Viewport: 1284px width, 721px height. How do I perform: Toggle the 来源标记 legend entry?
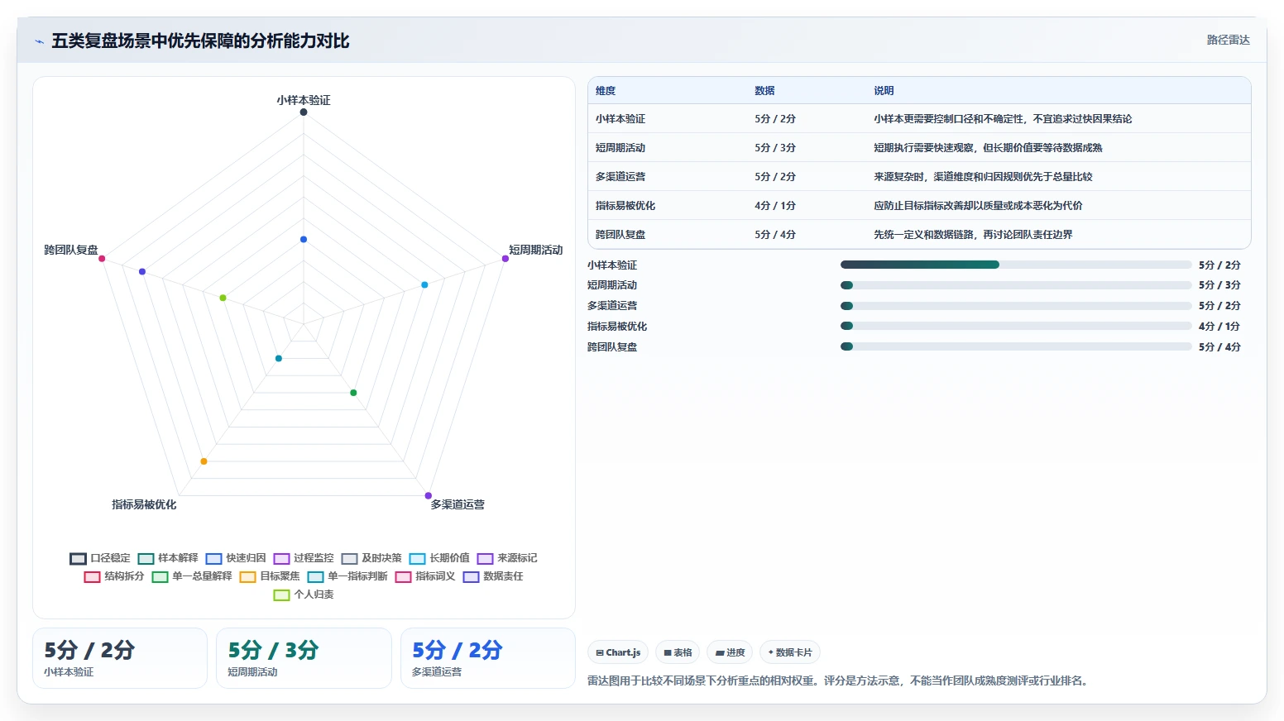[x=507, y=558]
